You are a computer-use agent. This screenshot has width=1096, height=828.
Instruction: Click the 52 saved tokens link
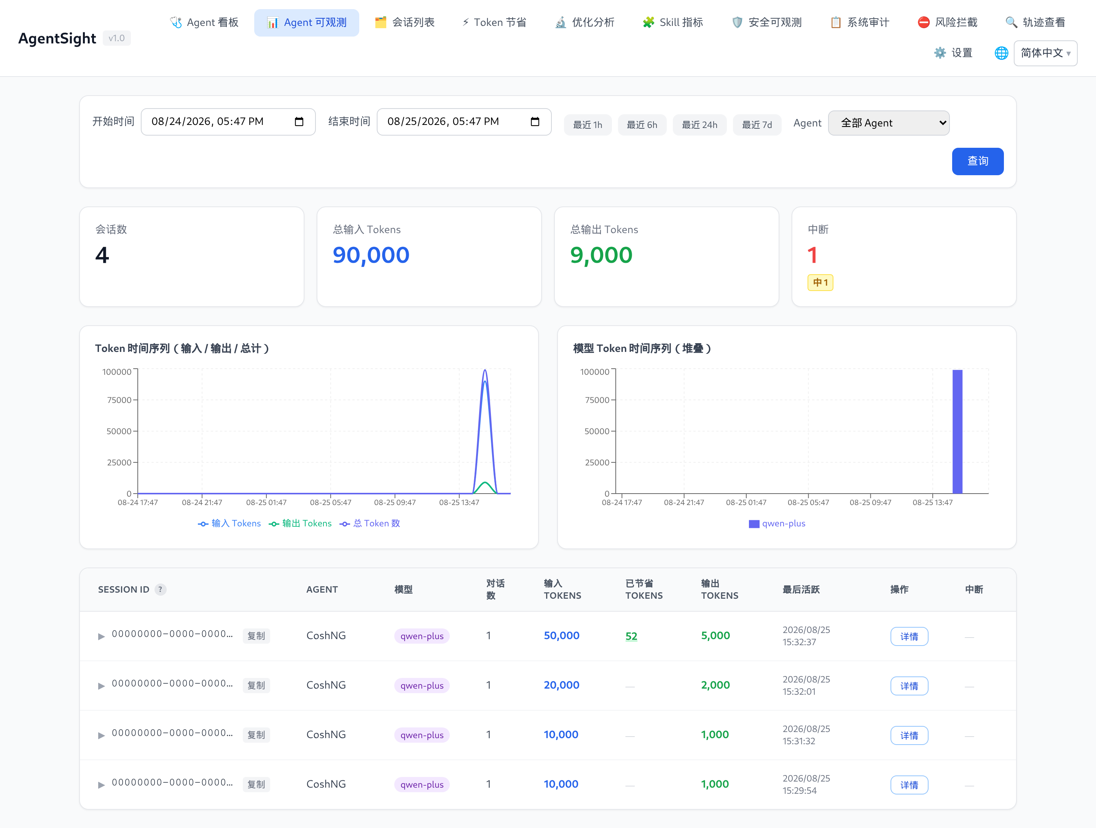(x=631, y=636)
